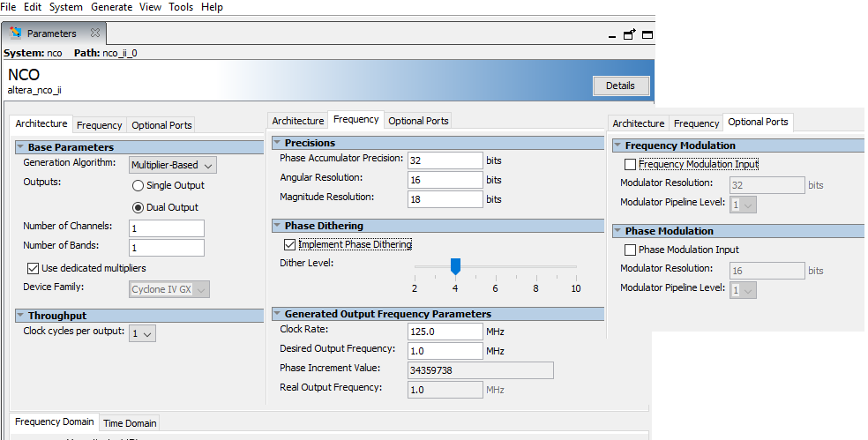Image resolution: width=868 pixels, height=440 pixels.
Task: Set Dither Level slider to 10 mark
Action: [576, 267]
